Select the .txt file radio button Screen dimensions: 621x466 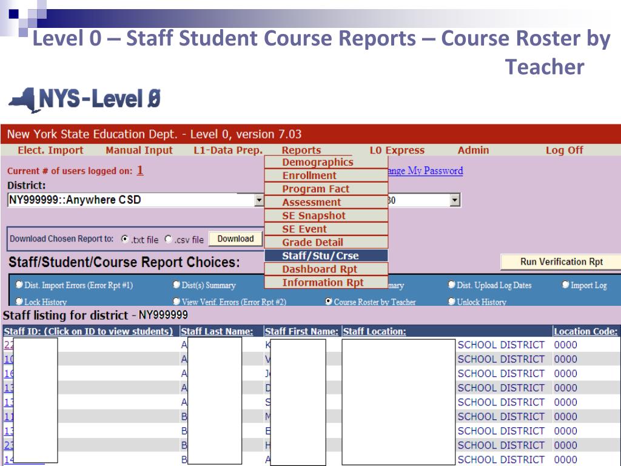[125, 239]
